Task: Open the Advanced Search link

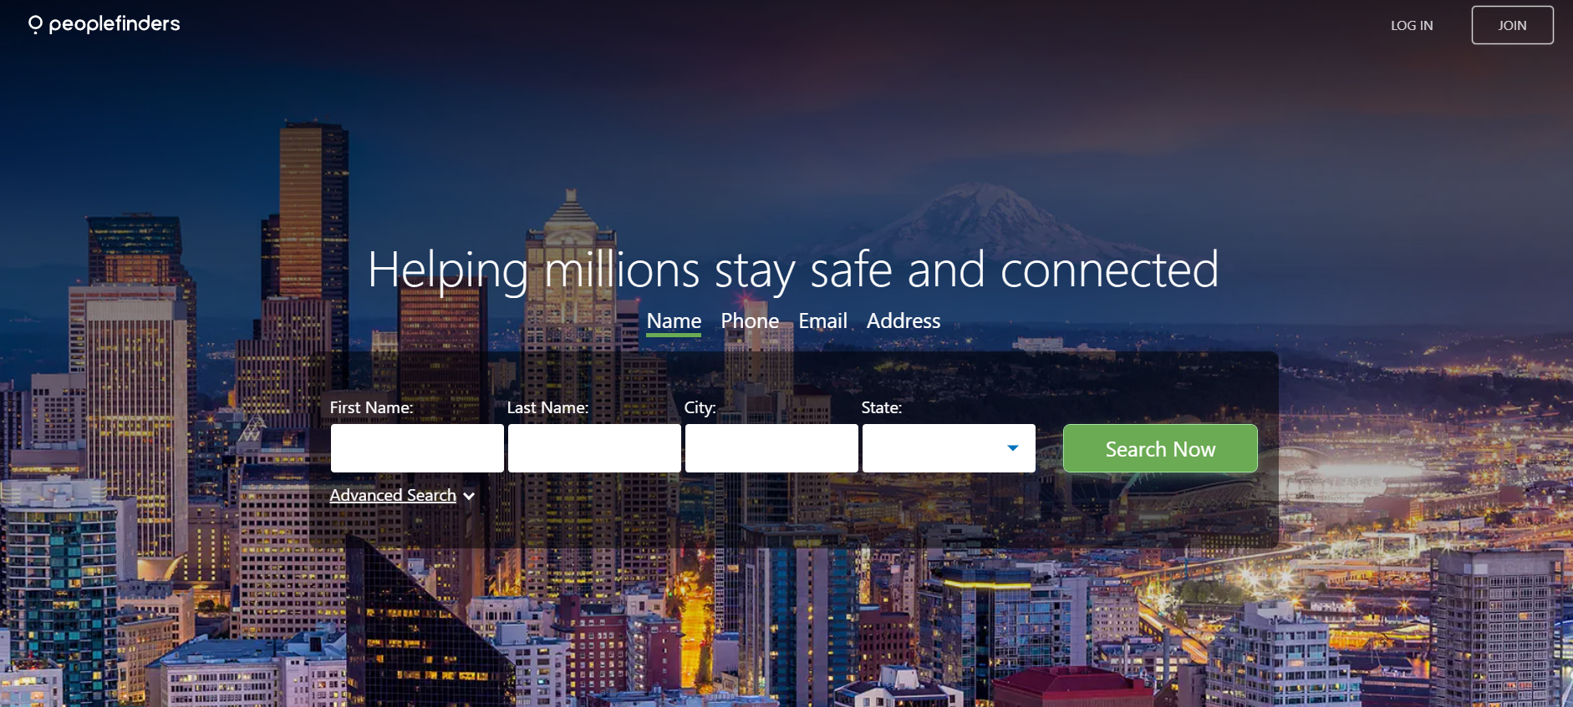Action: click(x=393, y=496)
